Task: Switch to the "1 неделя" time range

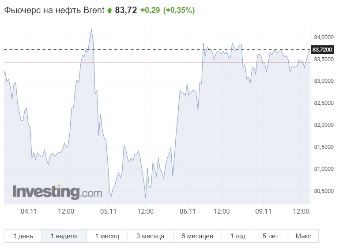Action: (x=64, y=236)
